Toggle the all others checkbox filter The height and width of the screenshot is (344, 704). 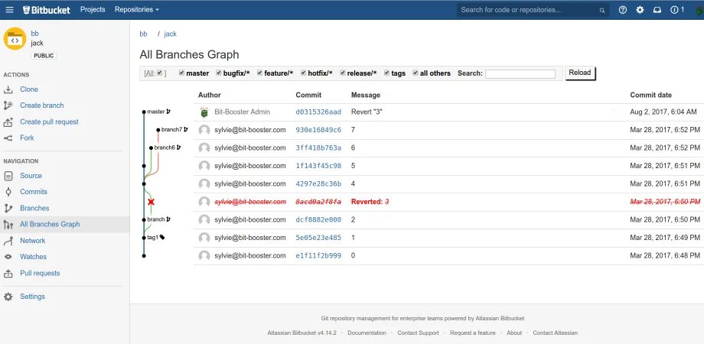416,73
